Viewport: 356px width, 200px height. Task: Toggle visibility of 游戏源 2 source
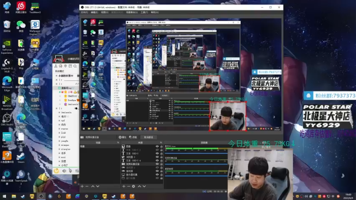157,168
